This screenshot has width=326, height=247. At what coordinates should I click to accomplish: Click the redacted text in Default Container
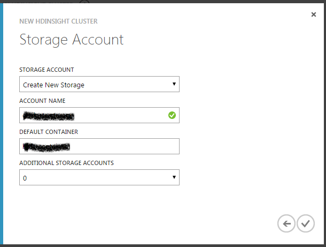pyautogui.click(x=47, y=146)
